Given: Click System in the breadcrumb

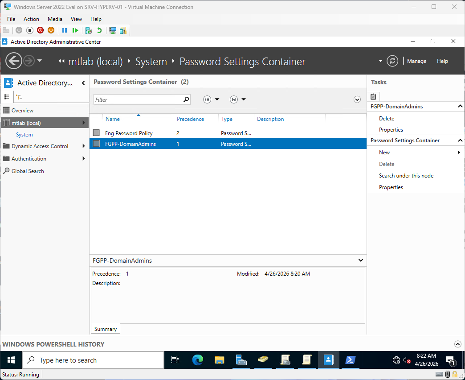Looking at the screenshot, I should [x=151, y=62].
